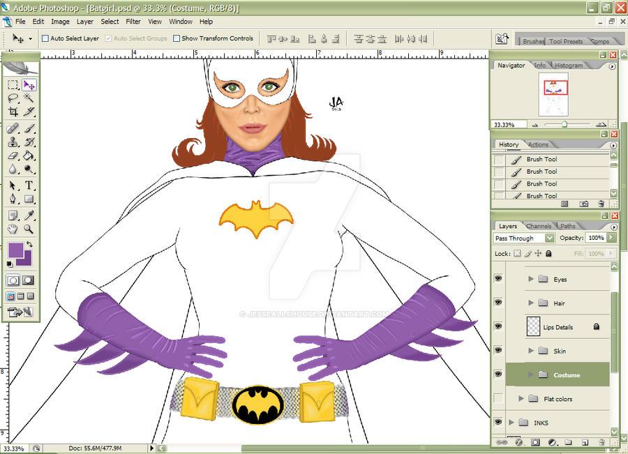Select the Path Selection tool
Viewport: 628px width, 454px height.
[x=13, y=186]
